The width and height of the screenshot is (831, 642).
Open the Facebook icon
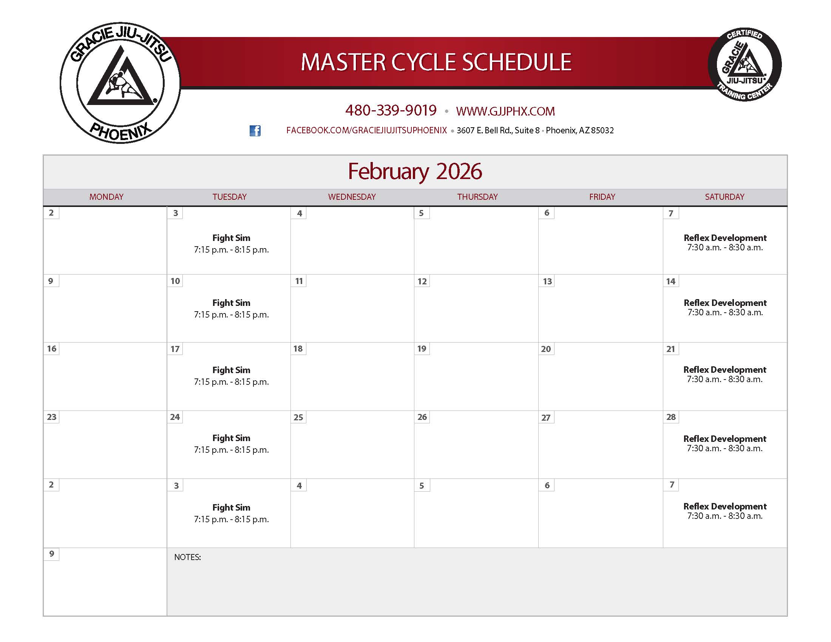[x=255, y=130]
